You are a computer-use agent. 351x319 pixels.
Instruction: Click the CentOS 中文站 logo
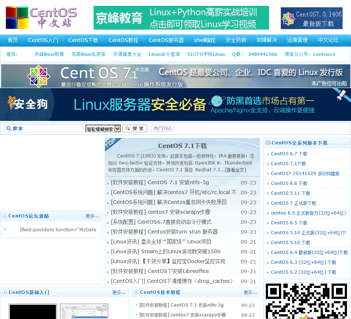pyautogui.click(x=41, y=18)
